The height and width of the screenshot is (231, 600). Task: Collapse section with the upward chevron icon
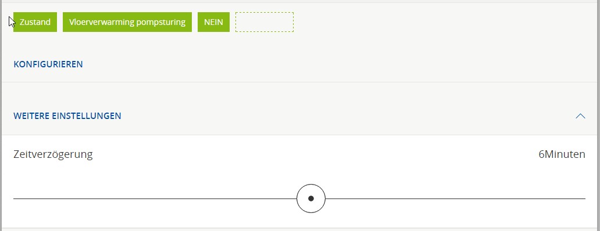(580, 116)
